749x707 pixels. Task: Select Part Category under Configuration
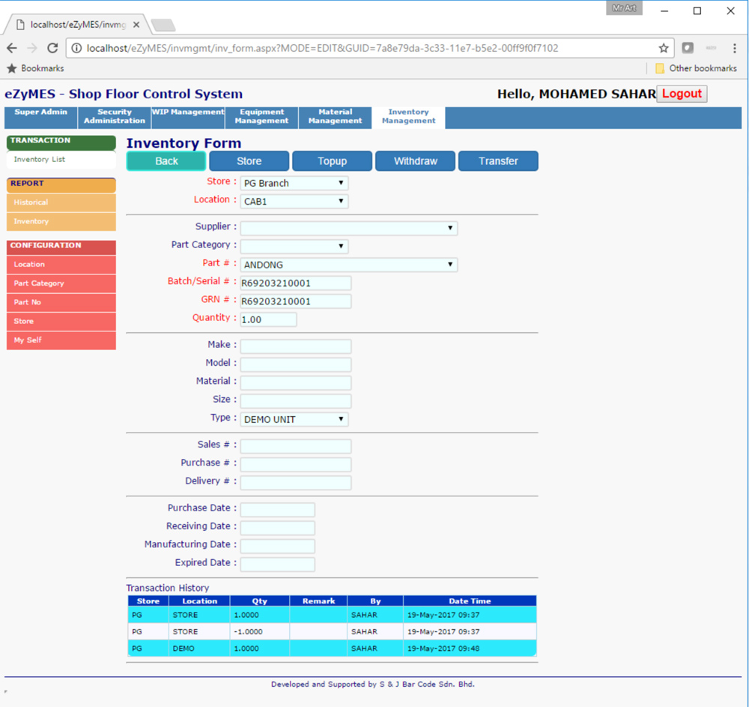pyautogui.click(x=39, y=283)
